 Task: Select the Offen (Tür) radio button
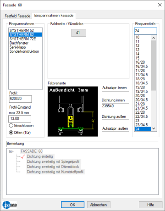(11, 133)
